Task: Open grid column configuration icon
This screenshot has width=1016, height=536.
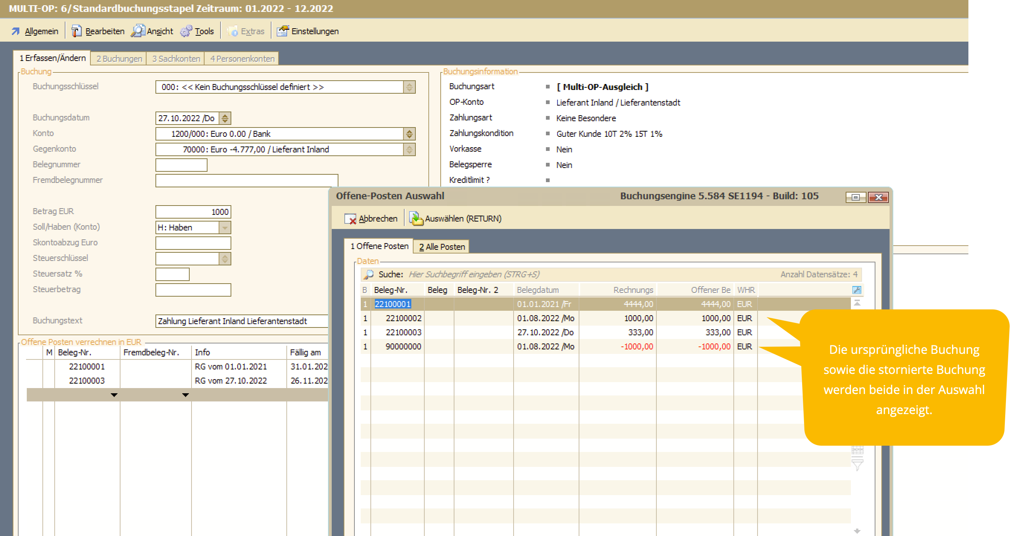Action: 857,290
